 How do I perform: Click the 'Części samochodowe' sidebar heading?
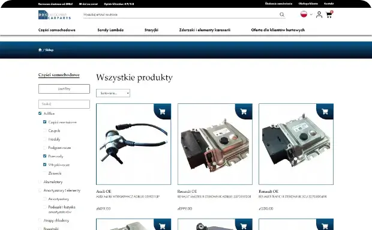(59, 75)
